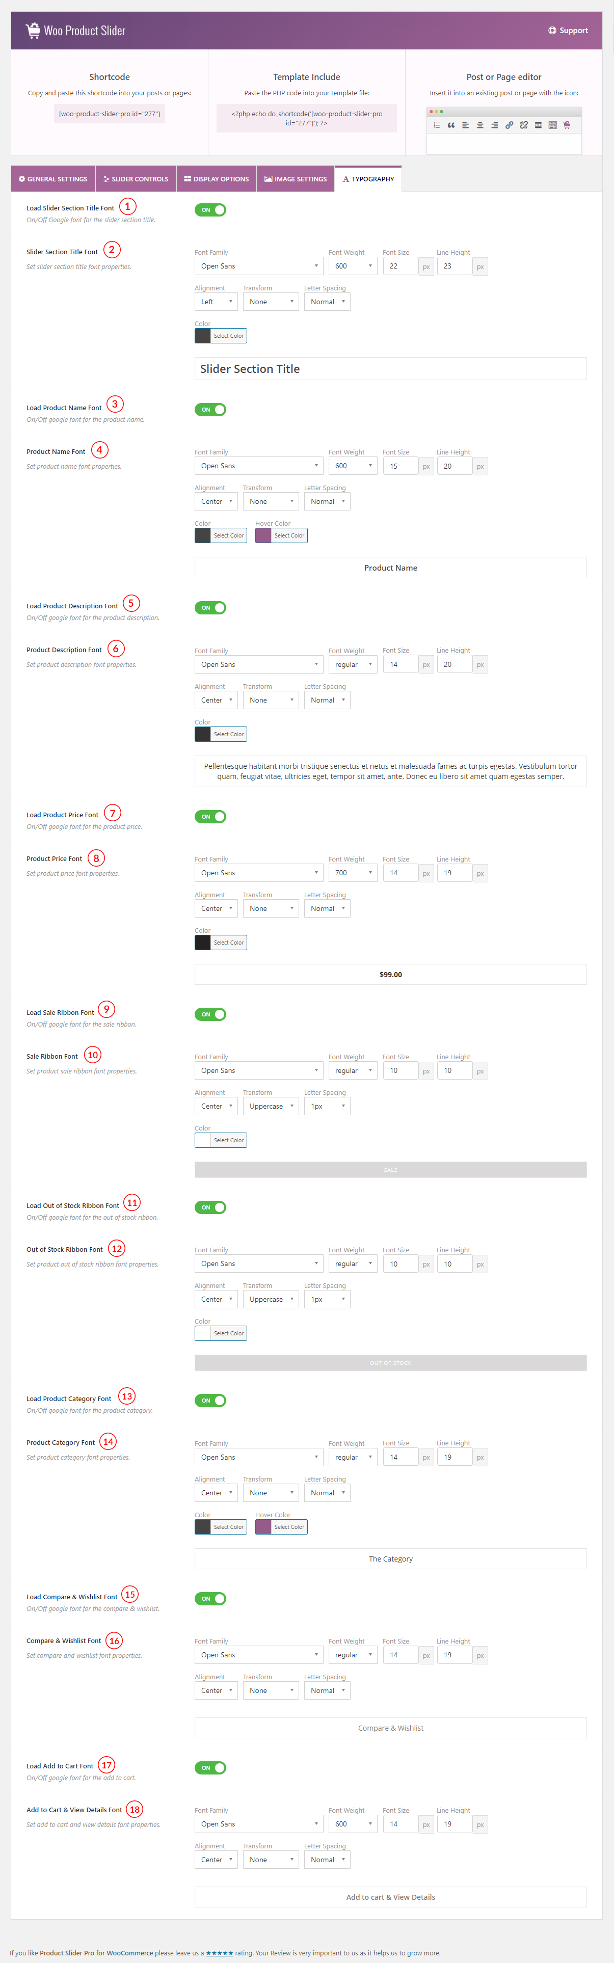614x1963 pixels.
Task: Select Product Name hover color swatch
Action: pos(263,535)
